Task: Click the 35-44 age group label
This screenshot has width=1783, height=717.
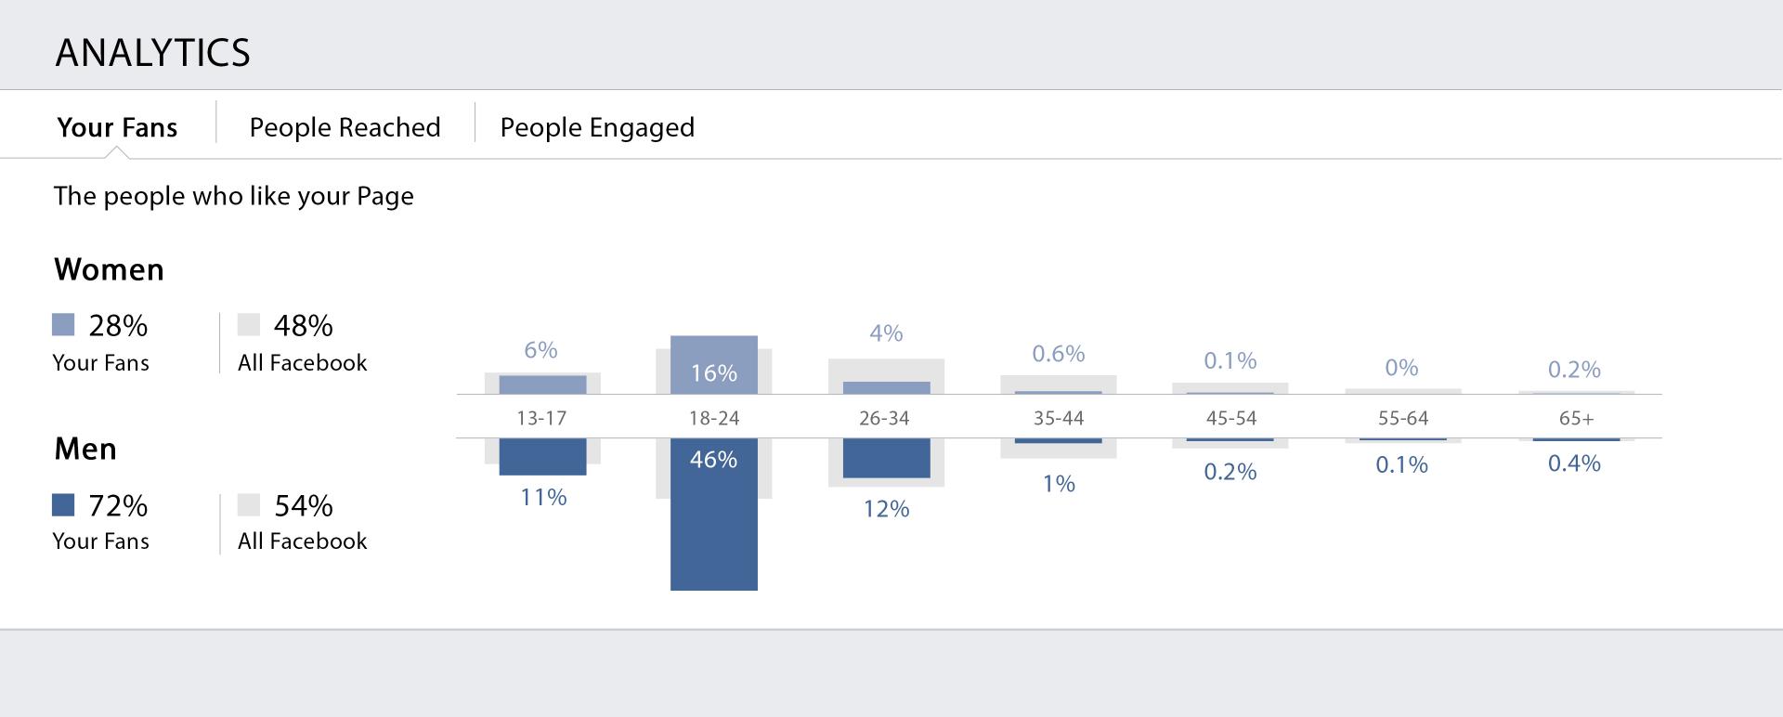Action: 1059,418
